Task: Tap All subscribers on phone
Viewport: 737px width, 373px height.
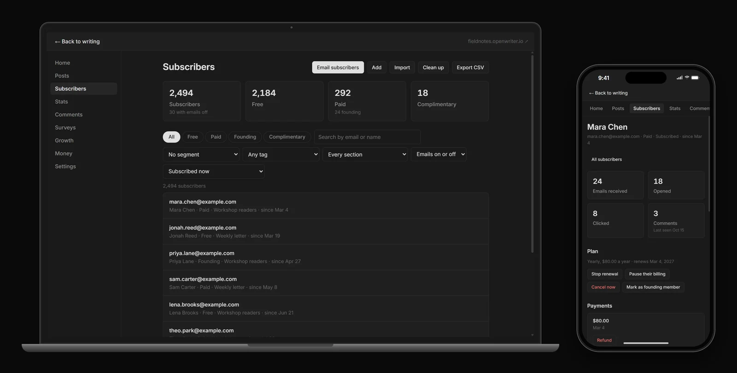Action: (x=607, y=160)
